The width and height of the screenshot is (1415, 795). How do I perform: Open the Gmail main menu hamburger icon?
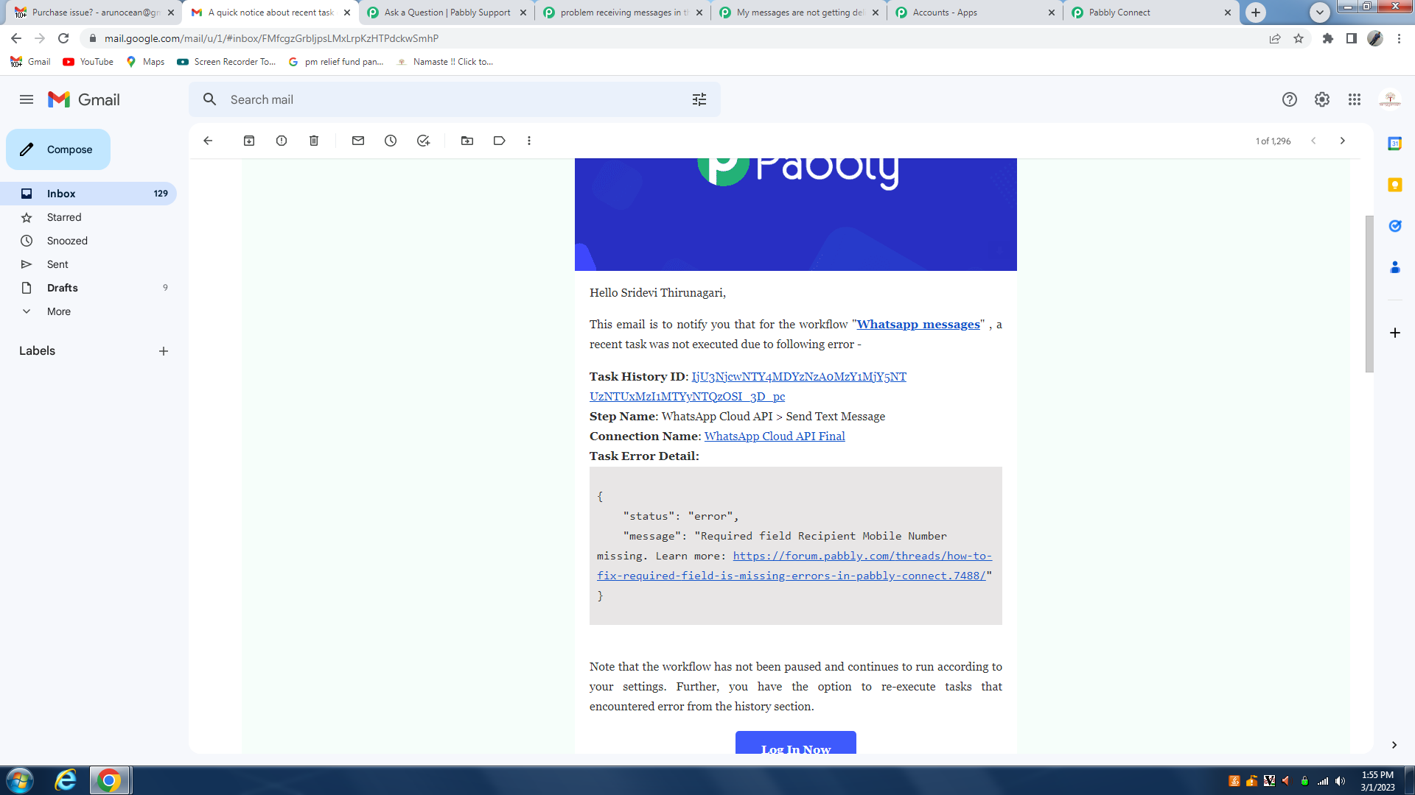point(27,99)
